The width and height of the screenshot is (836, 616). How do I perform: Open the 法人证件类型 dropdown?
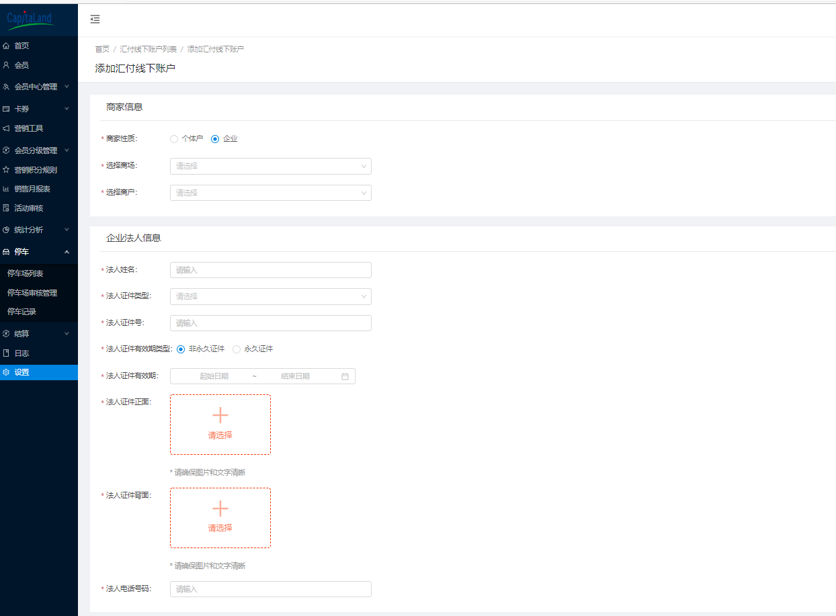271,296
